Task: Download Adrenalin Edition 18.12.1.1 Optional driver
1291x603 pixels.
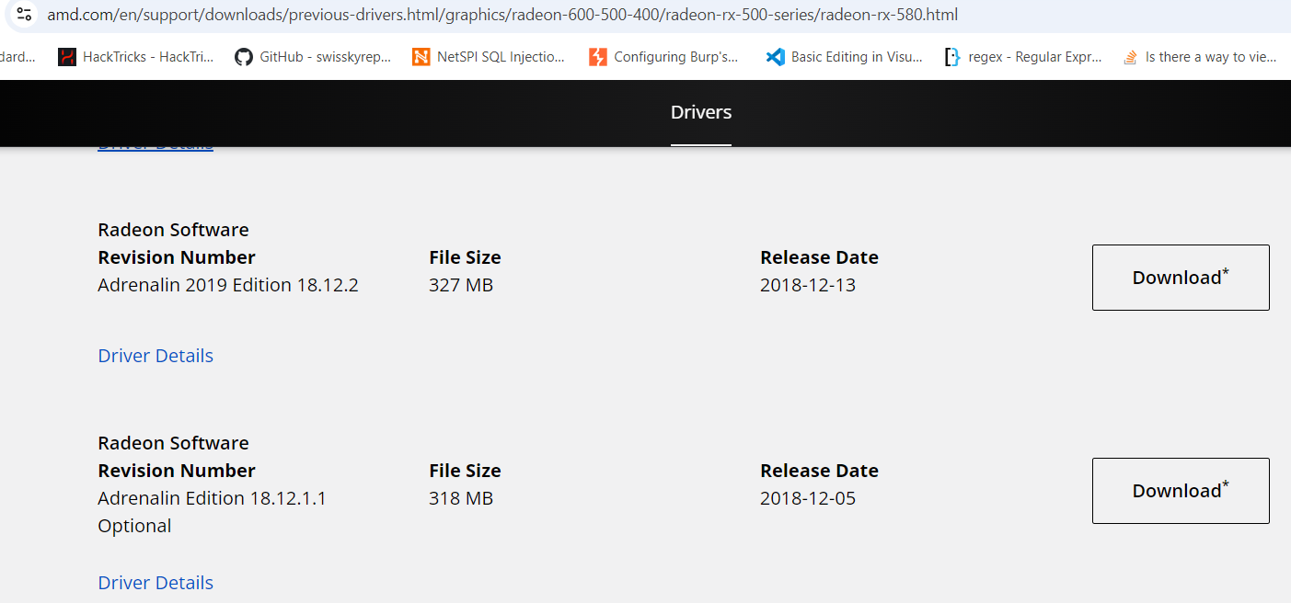Action: 1181,491
